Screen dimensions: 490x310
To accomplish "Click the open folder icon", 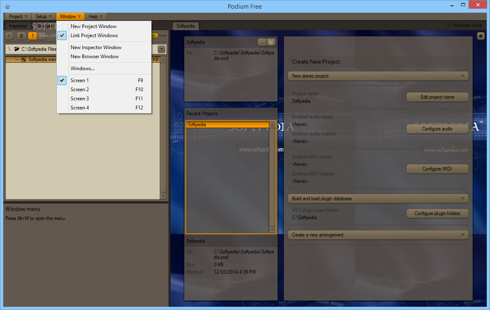I will point(17,49).
